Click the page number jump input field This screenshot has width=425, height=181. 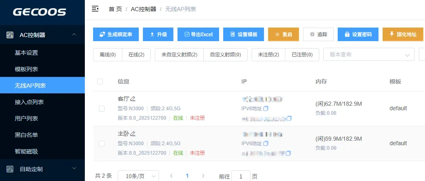pyautogui.click(x=241, y=176)
